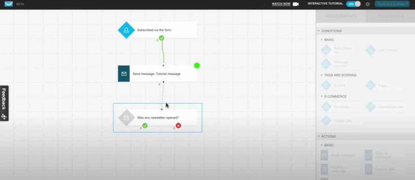
Task: Select the If score condition icon
Action: (x=326, y=85)
